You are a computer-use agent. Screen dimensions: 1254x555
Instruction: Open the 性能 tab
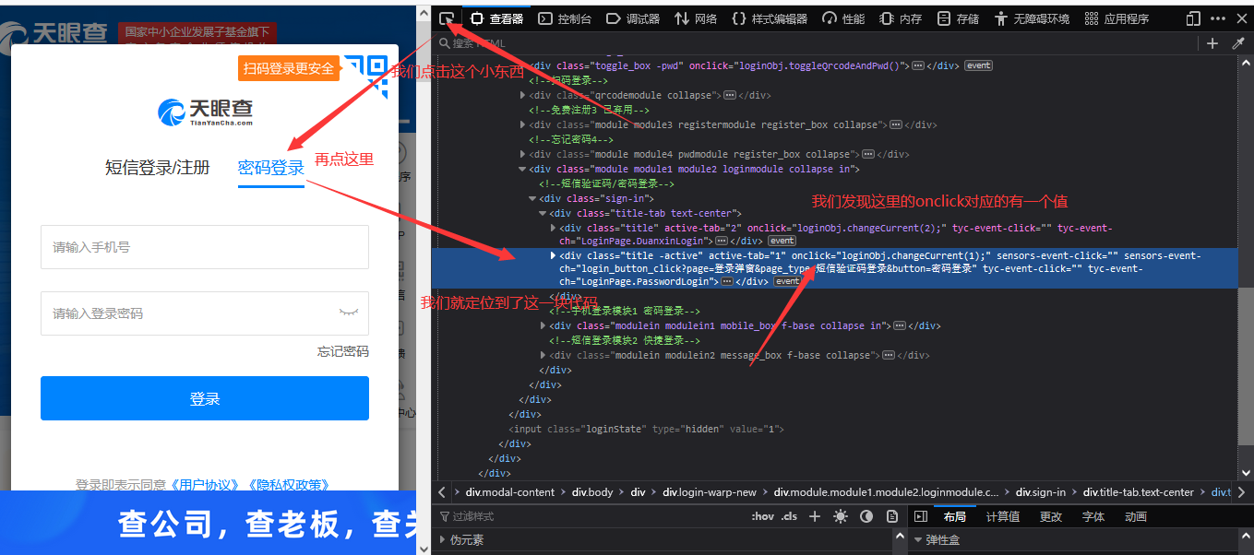843,18
